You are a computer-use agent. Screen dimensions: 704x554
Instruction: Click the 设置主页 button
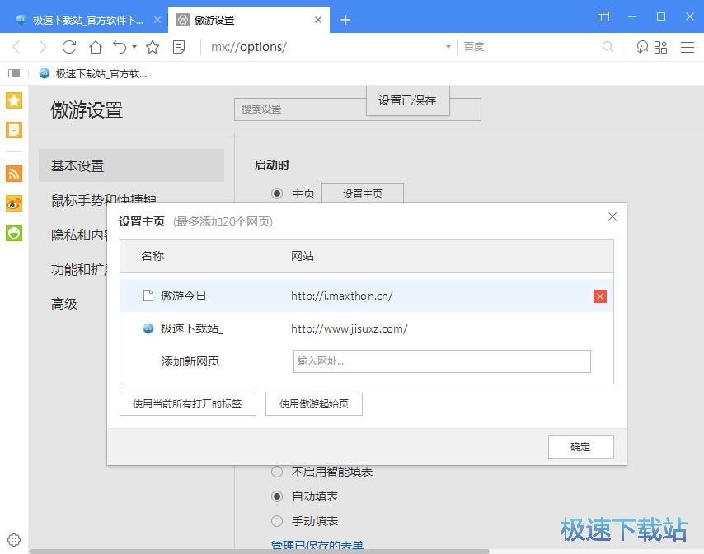click(363, 193)
